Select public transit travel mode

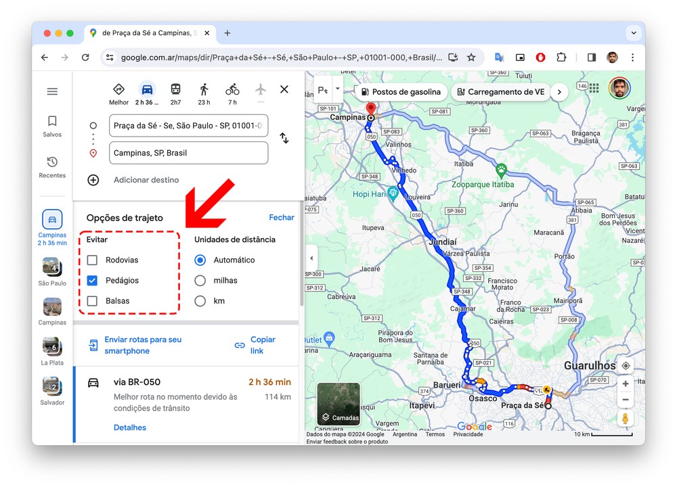click(176, 94)
